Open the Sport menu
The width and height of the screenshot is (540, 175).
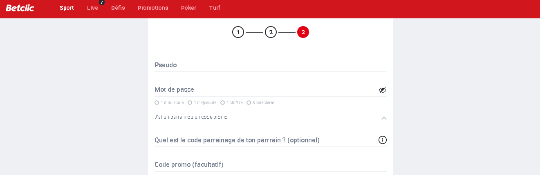pyautogui.click(x=67, y=8)
